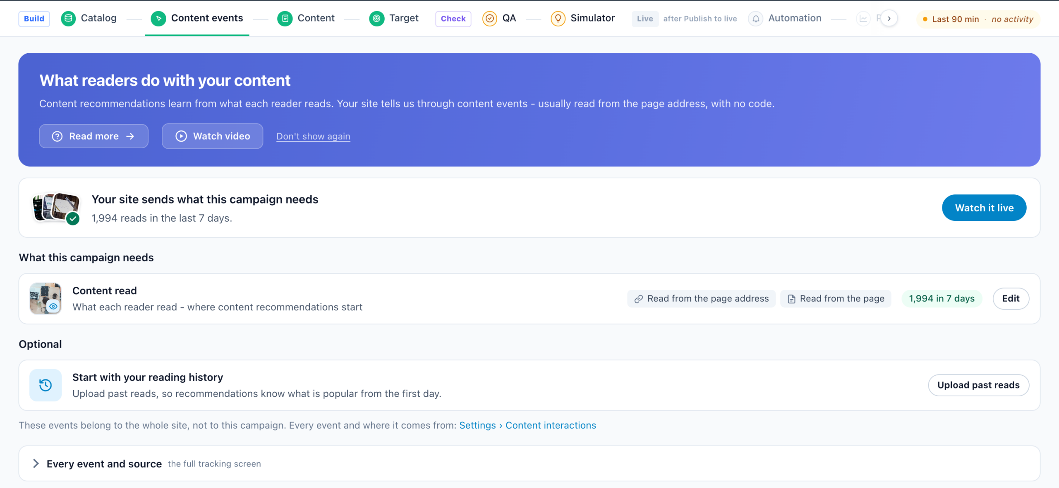
Task: Click the Don't show again link
Action: (x=313, y=136)
